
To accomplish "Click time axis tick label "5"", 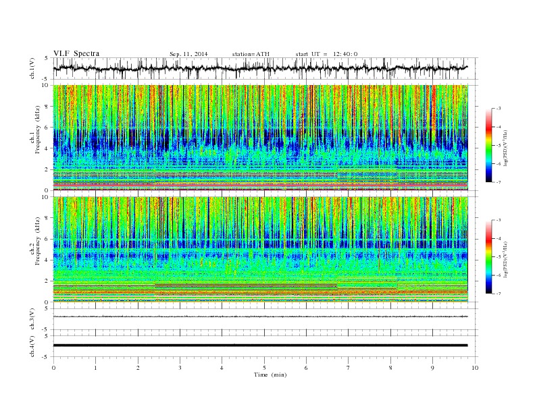I will 264,368.
